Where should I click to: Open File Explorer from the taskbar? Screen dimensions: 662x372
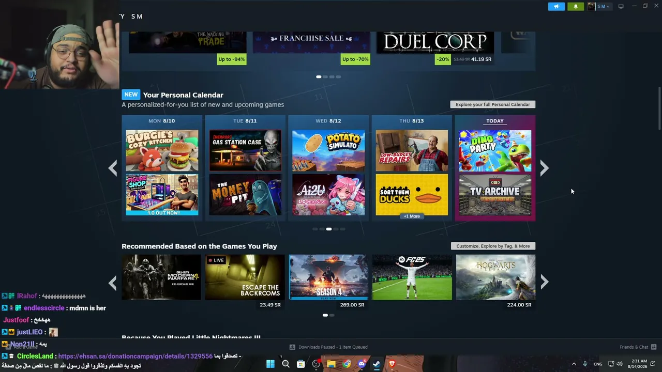pos(331,364)
